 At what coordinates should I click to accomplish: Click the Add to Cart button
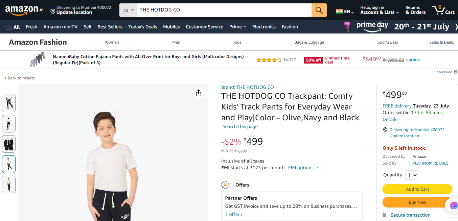(x=417, y=189)
